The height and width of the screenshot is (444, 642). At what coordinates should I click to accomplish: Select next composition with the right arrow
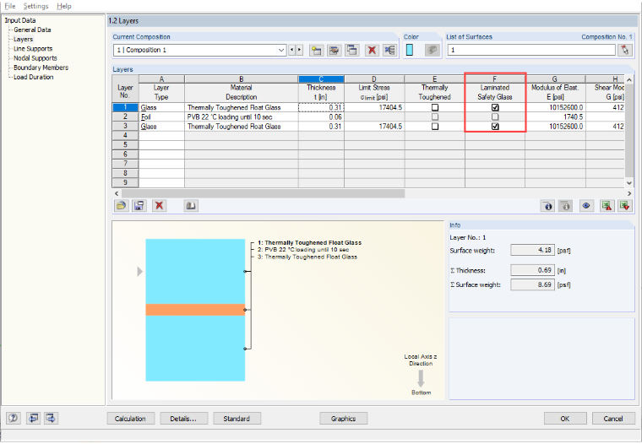[x=299, y=50]
